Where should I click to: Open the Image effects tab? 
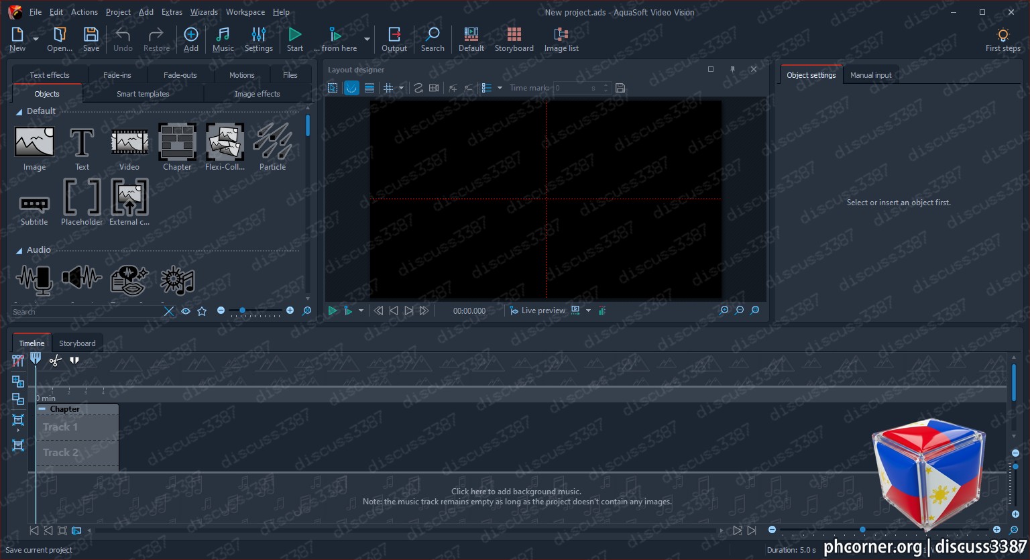257,94
